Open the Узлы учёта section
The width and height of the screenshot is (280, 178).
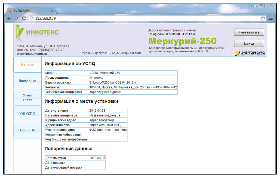tap(27, 97)
